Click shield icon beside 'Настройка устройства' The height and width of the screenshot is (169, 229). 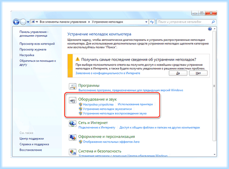(x=81, y=105)
